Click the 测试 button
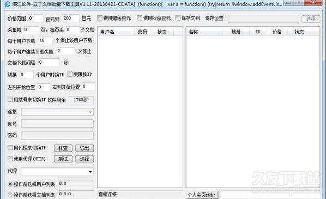Image resolution: width=326 pixels, height=199 pixels. tap(63, 159)
